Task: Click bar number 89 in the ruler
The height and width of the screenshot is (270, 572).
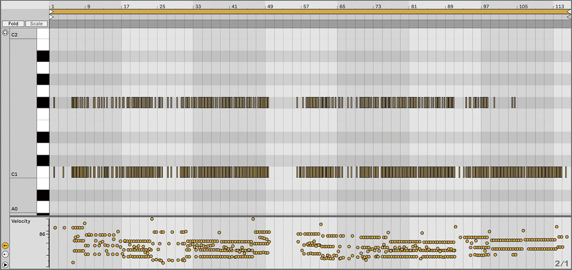Action: pyautogui.click(x=449, y=7)
